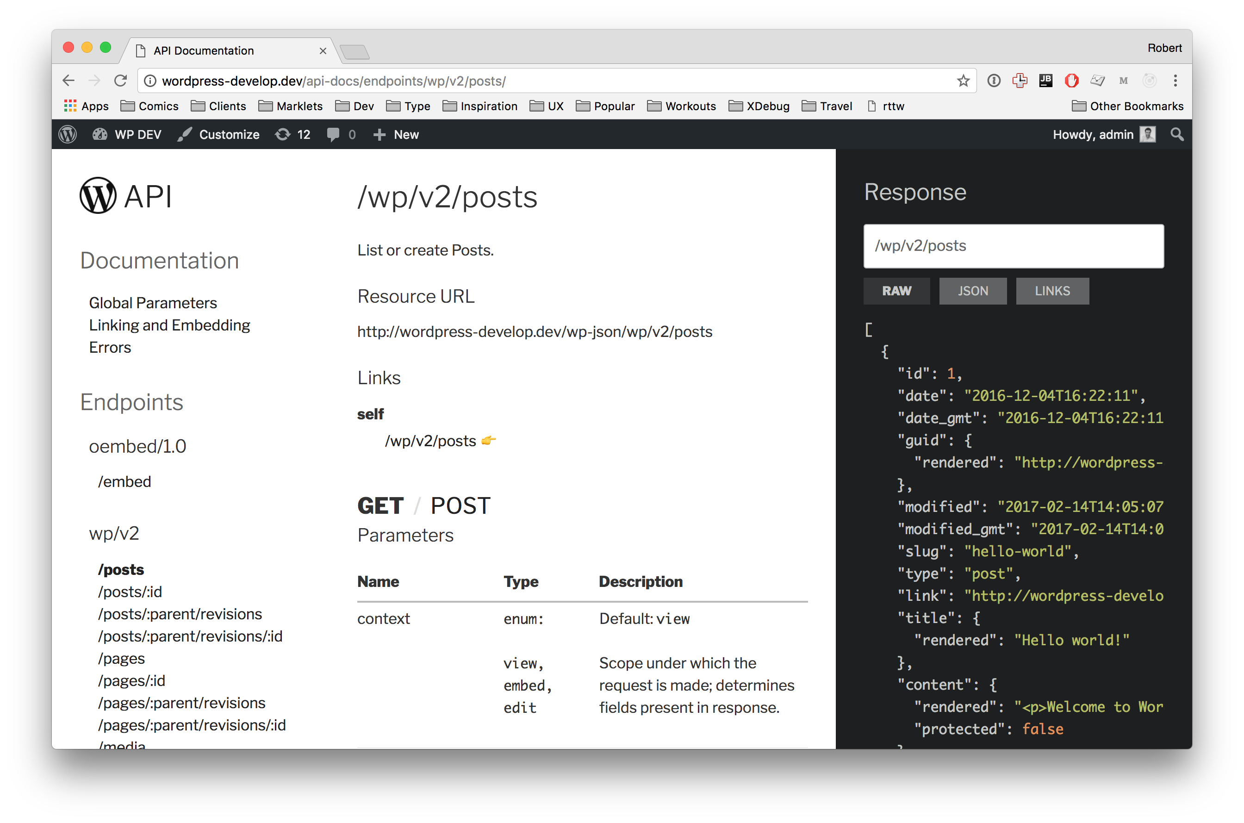The width and height of the screenshot is (1244, 823).
Task: Open the Dev bookmarks folder
Action: (x=355, y=106)
